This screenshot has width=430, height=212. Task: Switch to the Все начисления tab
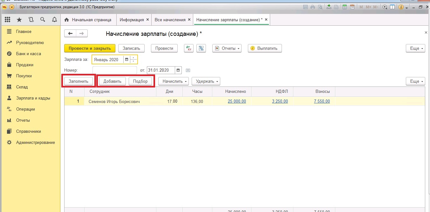point(170,20)
